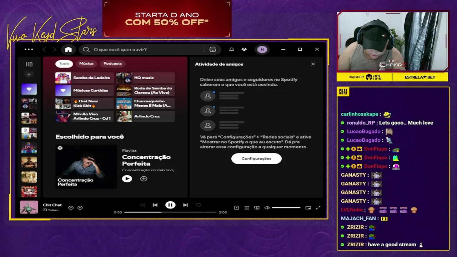Hide this track with the minus icon
Viewport: 457px width, 257px height.
71,208
